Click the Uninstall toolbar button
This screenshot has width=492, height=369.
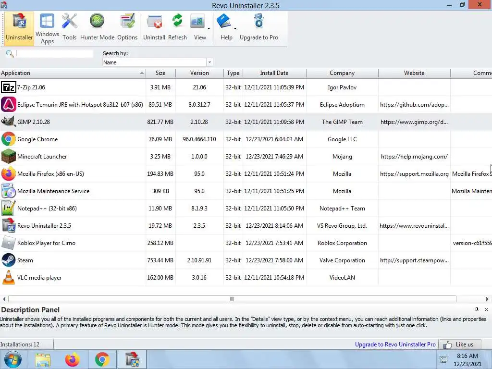pos(154,28)
